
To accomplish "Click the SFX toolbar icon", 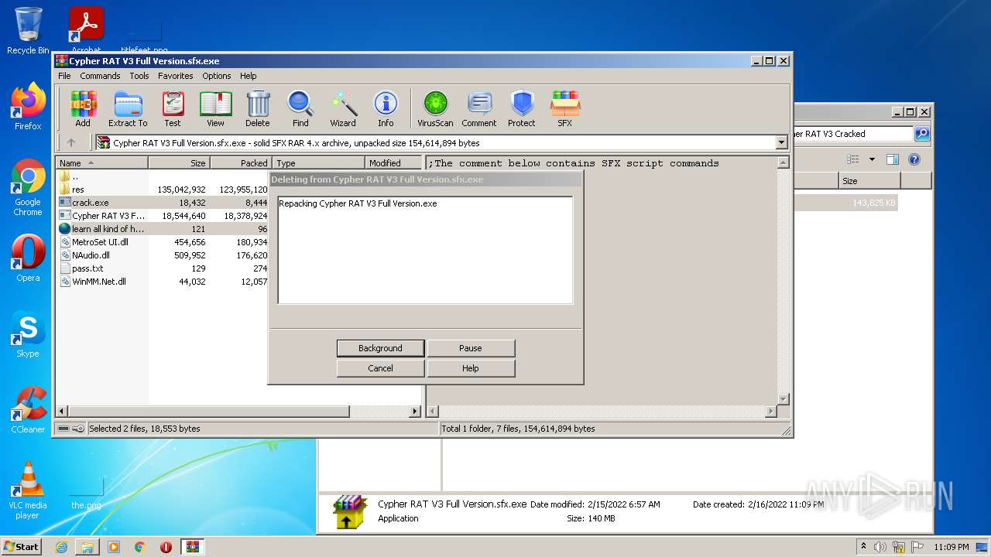I will point(565,108).
